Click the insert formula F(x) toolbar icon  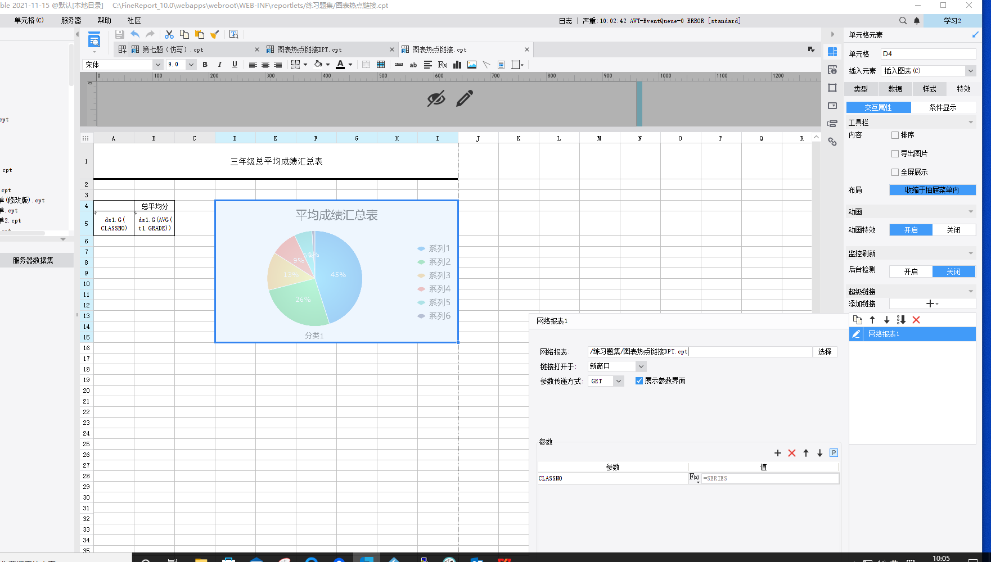pos(443,65)
